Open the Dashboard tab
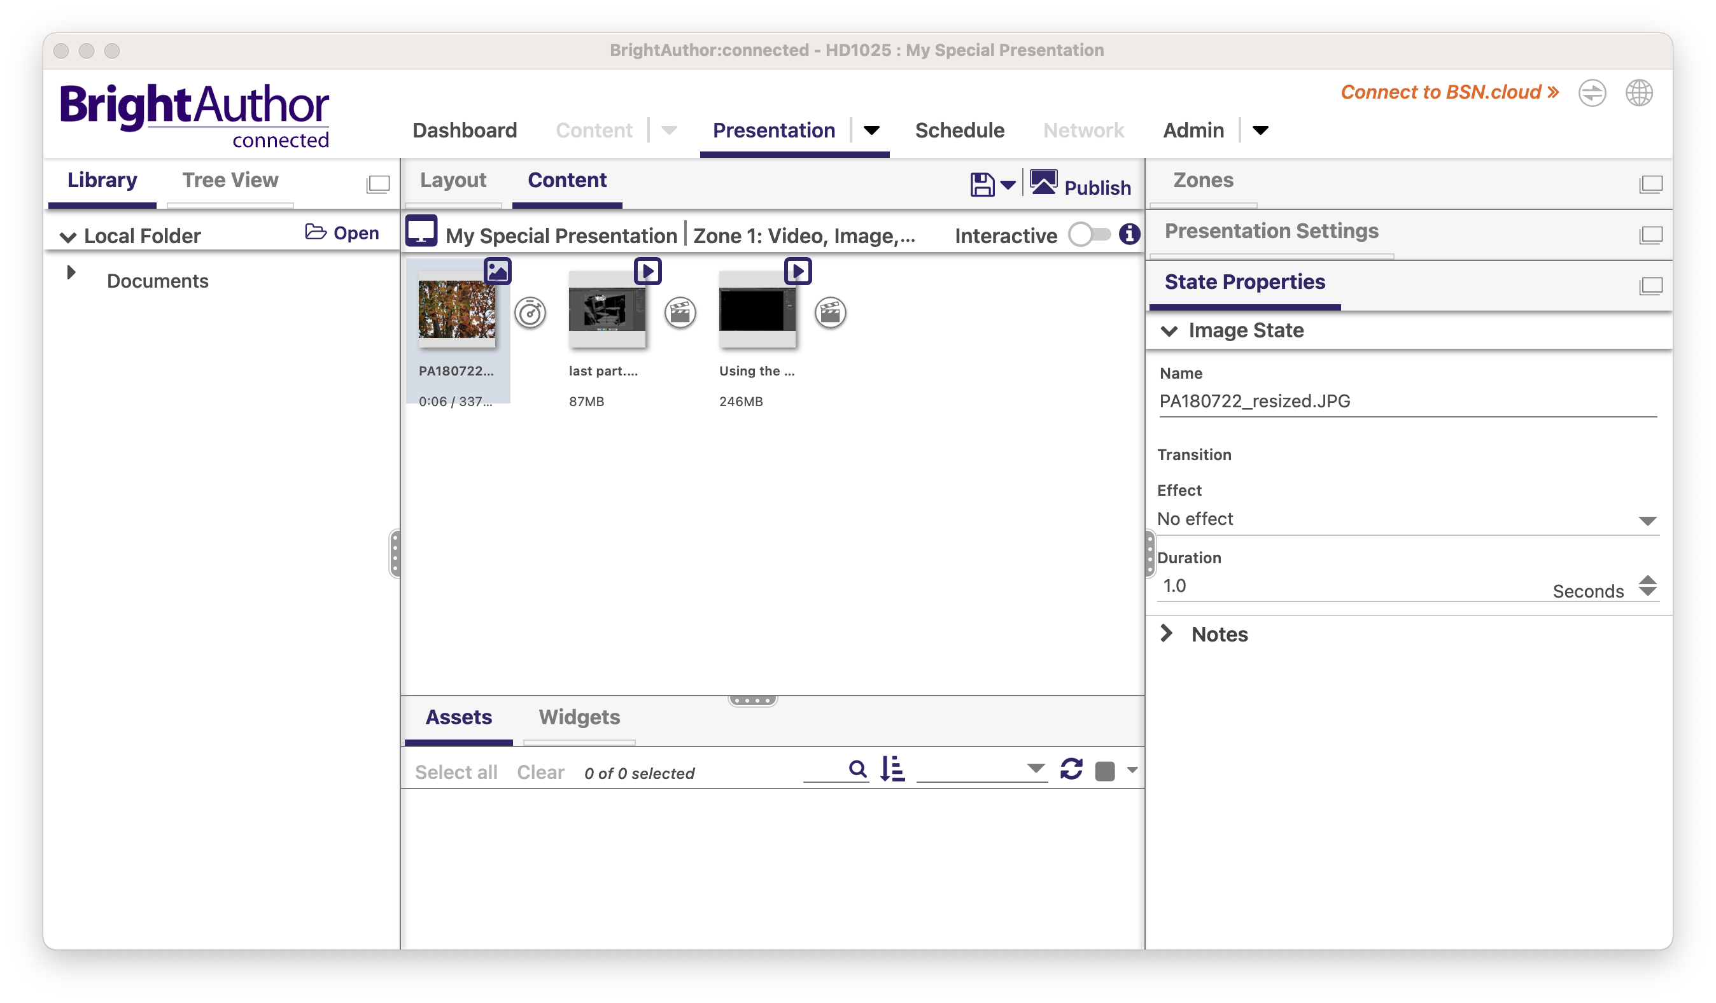 (465, 130)
